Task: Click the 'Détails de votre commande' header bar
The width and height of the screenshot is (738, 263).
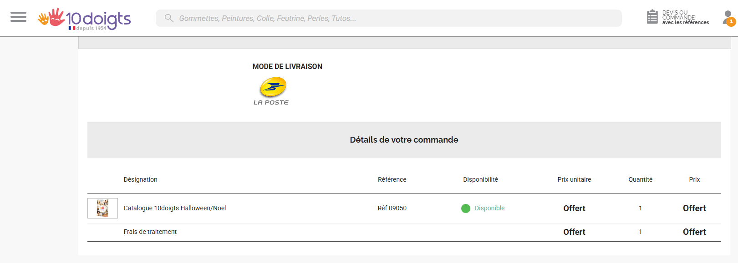Action: [x=404, y=140]
